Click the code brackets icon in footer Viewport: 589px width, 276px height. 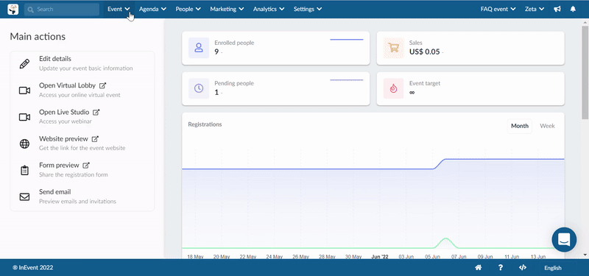522,268
